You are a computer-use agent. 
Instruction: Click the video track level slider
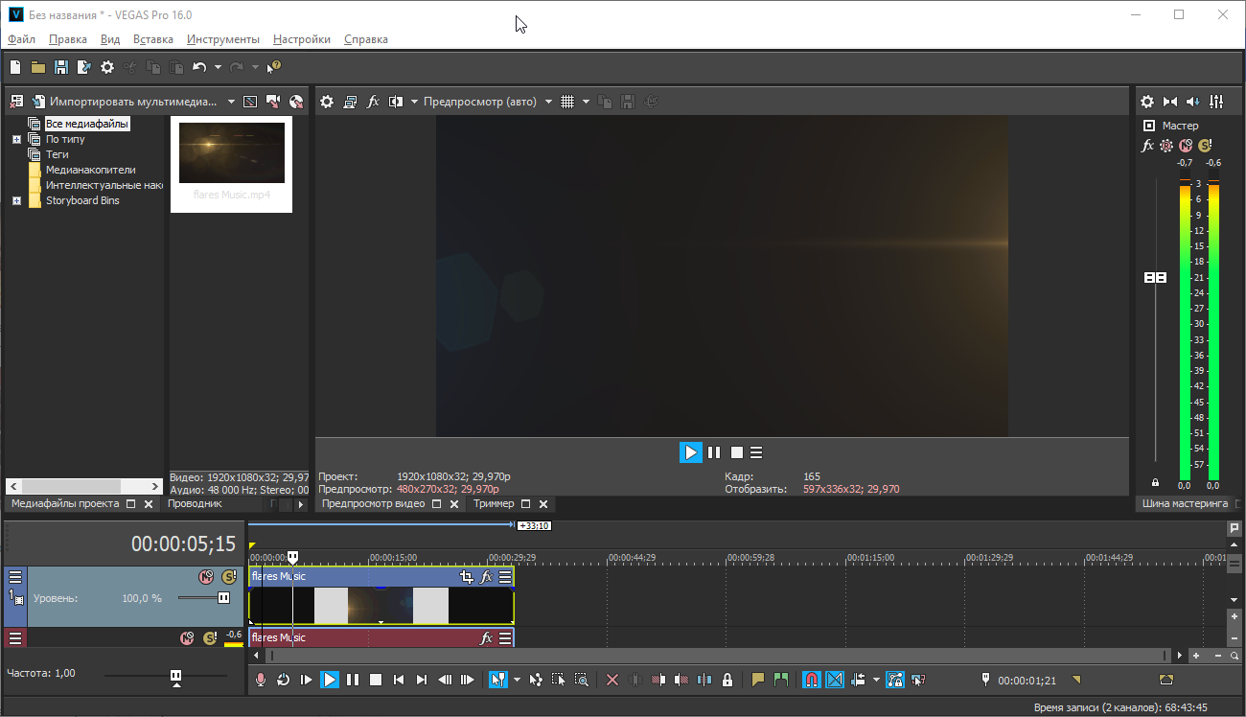222,597
